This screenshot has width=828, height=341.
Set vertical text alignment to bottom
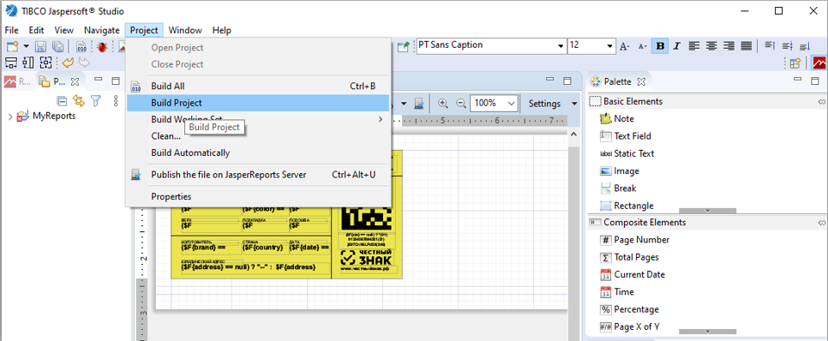coord(805,46)
